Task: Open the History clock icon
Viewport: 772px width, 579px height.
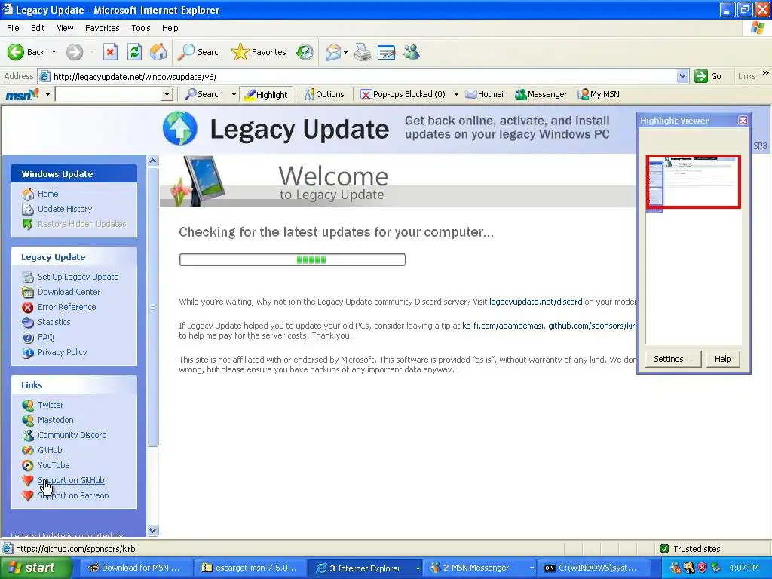Action: 305,52
